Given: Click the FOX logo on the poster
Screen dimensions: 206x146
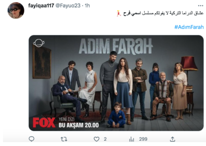Looking at the screenshot, I should coord(44,123).
